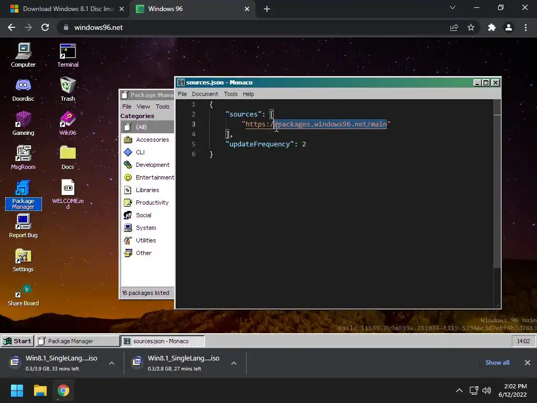Expand options for the 2.8 GB ISO download
This screenshot has width=537, height=403.
pyautogui.click(x=234, y=363)
